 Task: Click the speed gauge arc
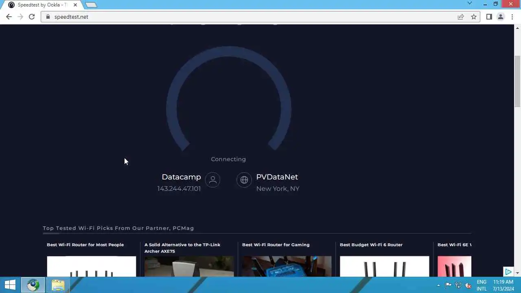point(228,51)
